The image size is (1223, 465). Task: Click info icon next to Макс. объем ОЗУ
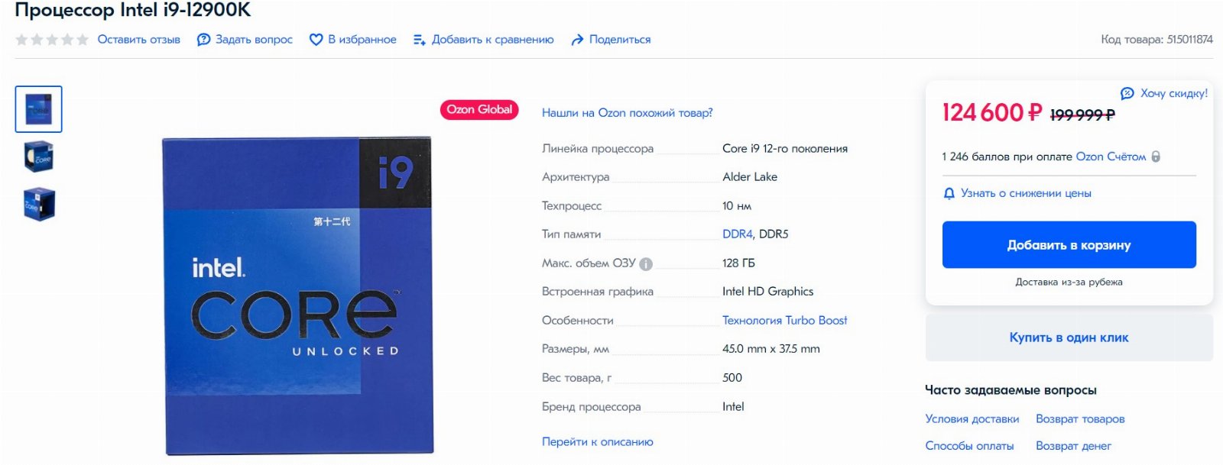[646, 264]
